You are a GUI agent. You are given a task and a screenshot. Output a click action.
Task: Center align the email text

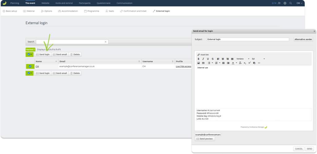(x=223, y=59)
